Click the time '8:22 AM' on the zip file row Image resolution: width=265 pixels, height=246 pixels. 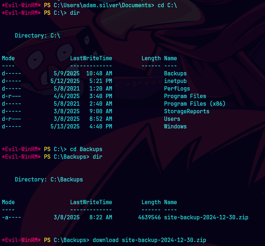click(101, 218)
